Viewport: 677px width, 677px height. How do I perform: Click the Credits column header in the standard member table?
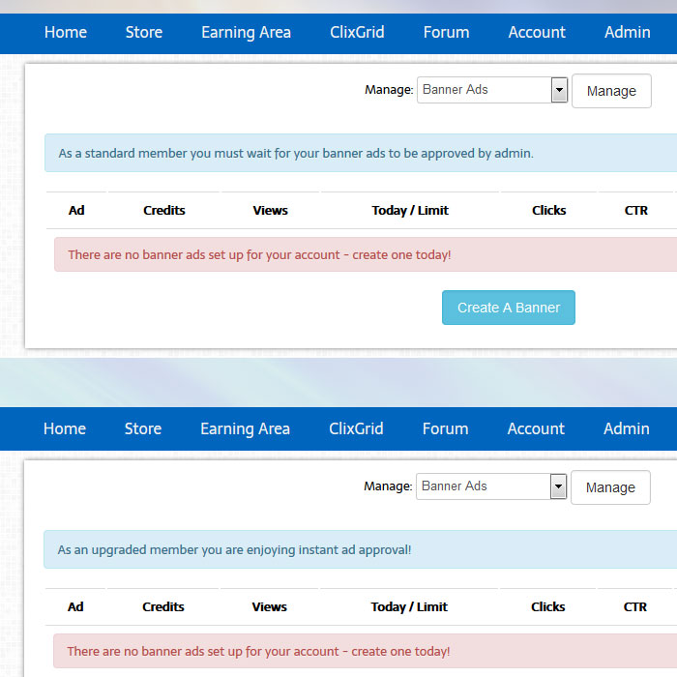[x=164, y=210]
